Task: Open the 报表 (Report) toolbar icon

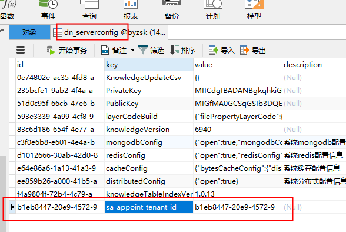Action: tap(131, 9)
